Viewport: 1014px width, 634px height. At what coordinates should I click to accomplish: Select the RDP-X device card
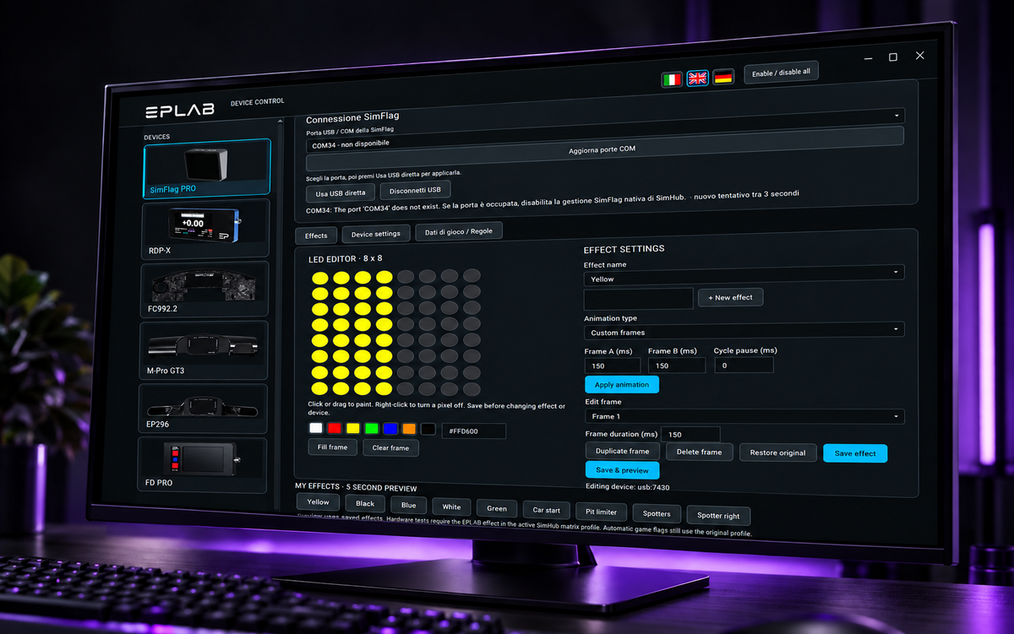tap(207, 229)
